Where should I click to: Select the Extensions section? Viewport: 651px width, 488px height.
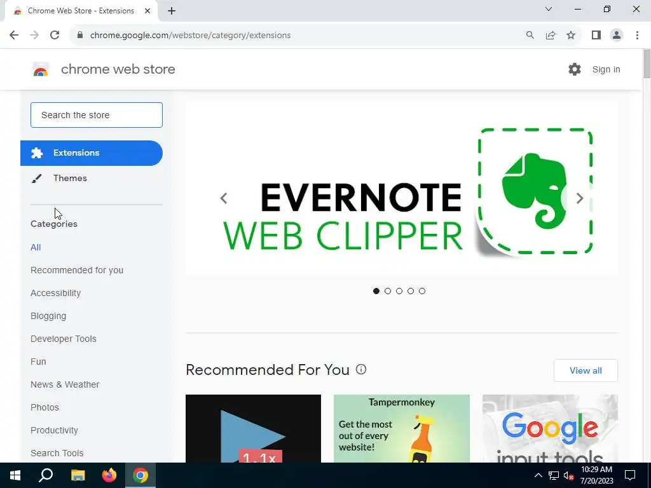click(92, 153)
